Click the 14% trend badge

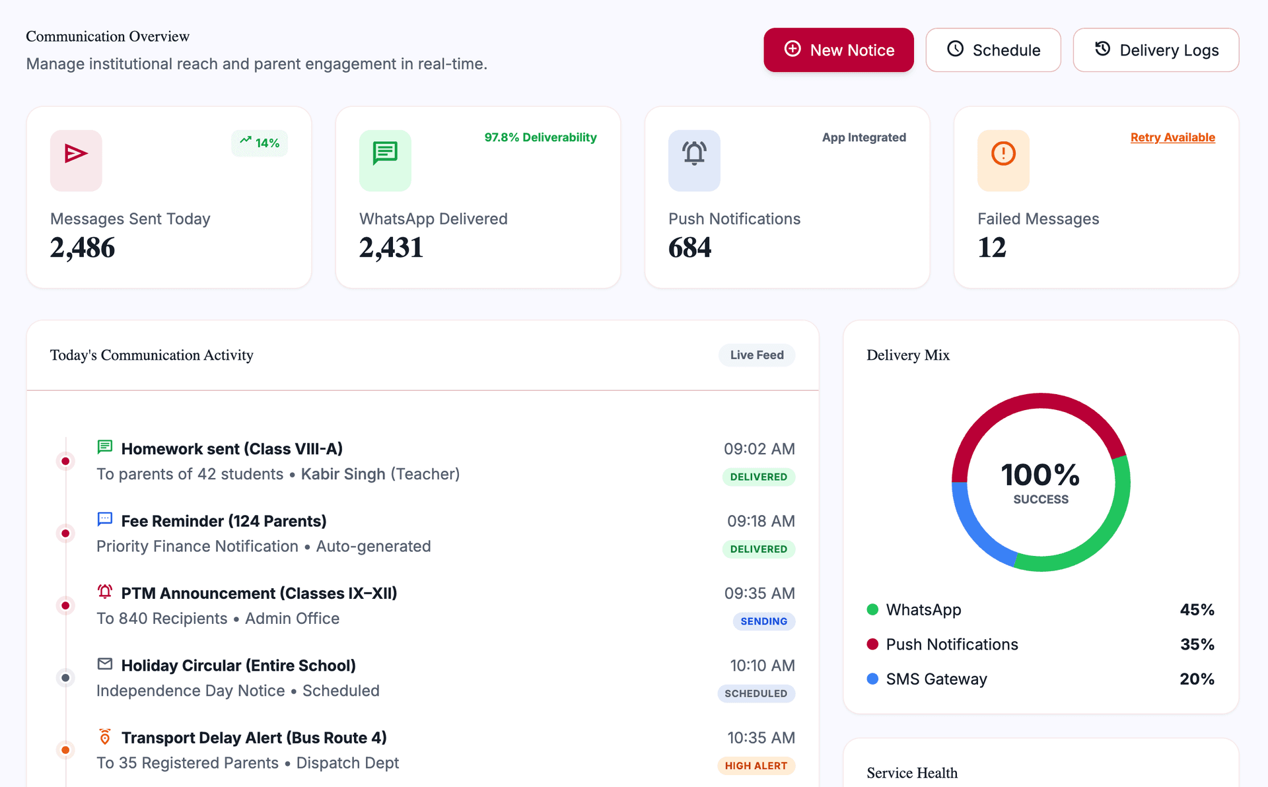pyautogui.click(x=260, y=143)
